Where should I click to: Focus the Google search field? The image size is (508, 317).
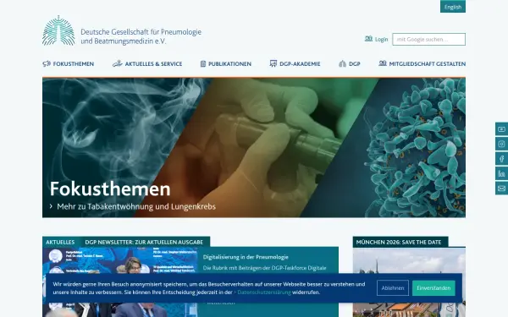click(x=428, y=39)
